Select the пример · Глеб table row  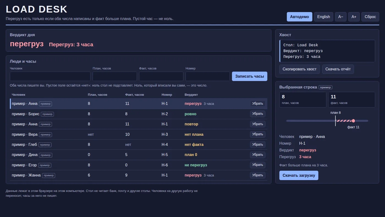(139, 145)
